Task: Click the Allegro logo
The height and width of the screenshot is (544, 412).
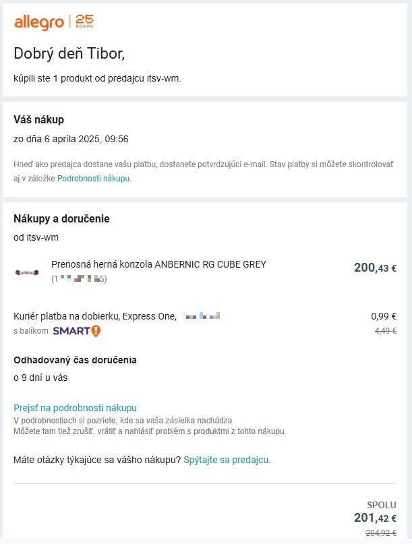Action: 39,22
